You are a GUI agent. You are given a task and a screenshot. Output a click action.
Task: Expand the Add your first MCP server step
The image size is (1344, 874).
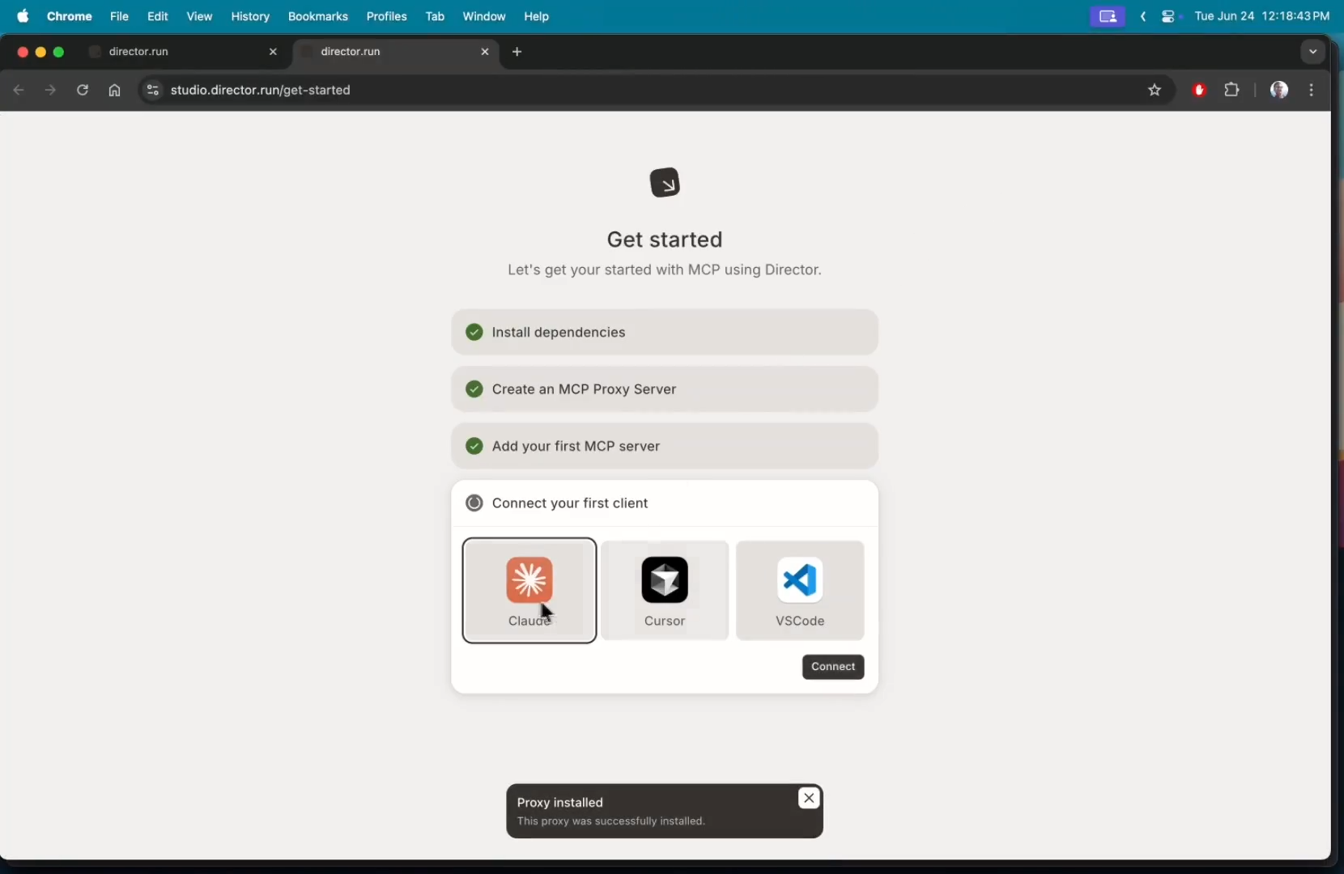click(665, 446)
